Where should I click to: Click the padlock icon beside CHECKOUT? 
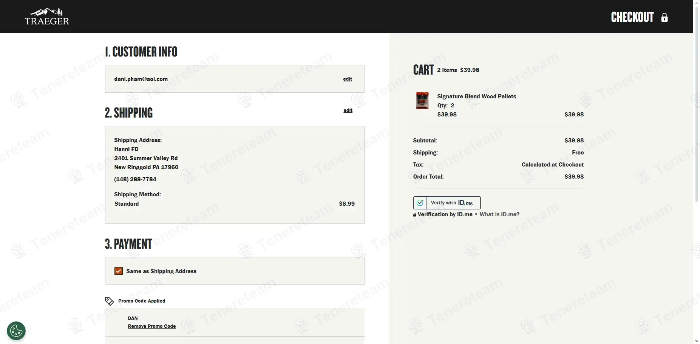(x=664, y=18)
